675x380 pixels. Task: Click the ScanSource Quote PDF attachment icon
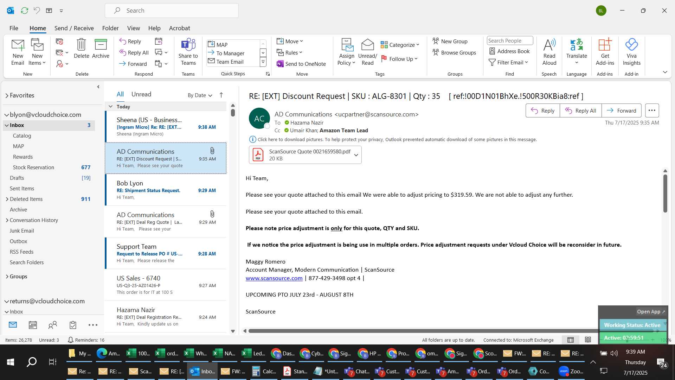click(258, 155)
